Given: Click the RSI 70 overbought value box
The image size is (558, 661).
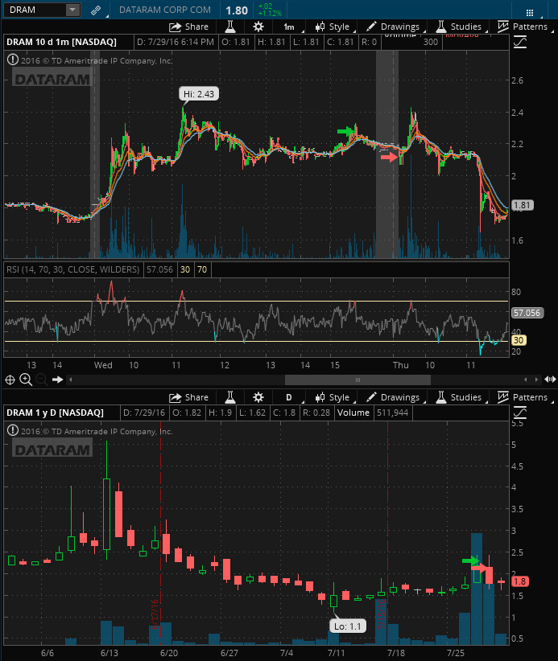Looking at the screenshot, I should pyautogui.click(x=202, y=269).
